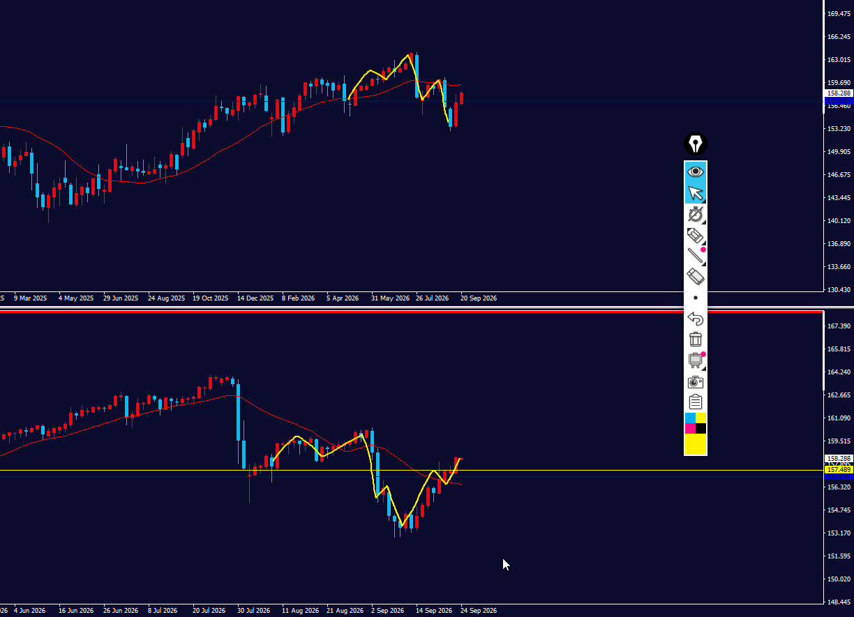
Task: Click the clipboard icon in the toolbar
Action: point(696,402)
